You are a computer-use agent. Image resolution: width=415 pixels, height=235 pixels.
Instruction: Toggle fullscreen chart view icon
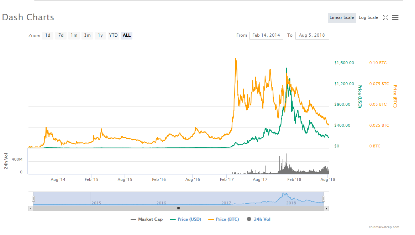[385, 17]
